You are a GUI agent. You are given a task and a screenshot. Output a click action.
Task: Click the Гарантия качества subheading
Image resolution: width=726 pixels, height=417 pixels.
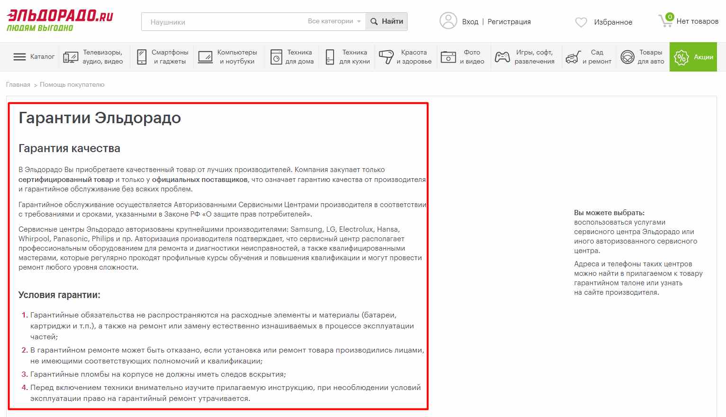[69, 148]
